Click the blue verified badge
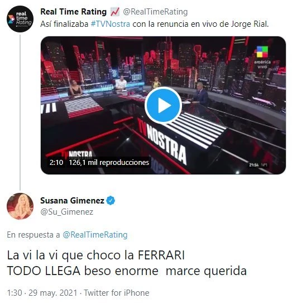Image resolution: width=292 pixels, height=303 pixels. pyautogui.click(x=111, y=200)
